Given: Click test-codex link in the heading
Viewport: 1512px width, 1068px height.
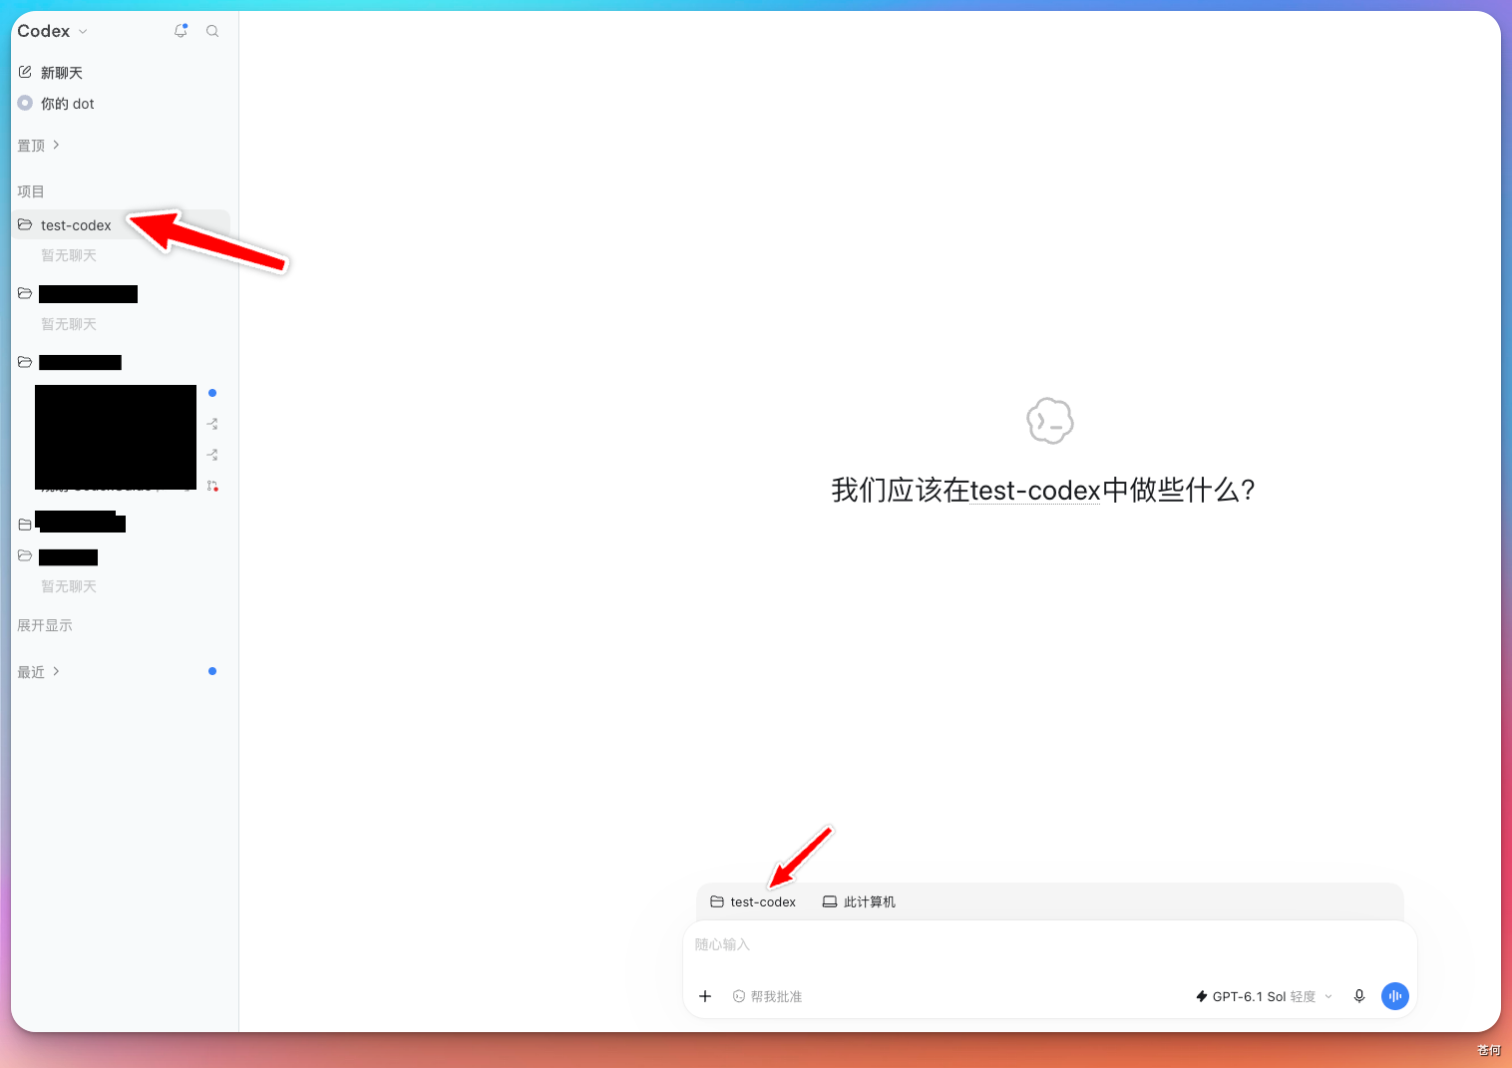Looking at the screenshot, I should pyautogui.click(x=1035, y=491).
